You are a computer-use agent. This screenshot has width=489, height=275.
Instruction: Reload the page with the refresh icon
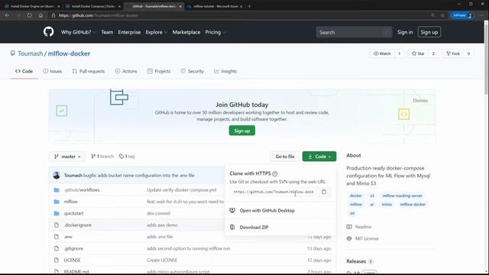[29, 15]
